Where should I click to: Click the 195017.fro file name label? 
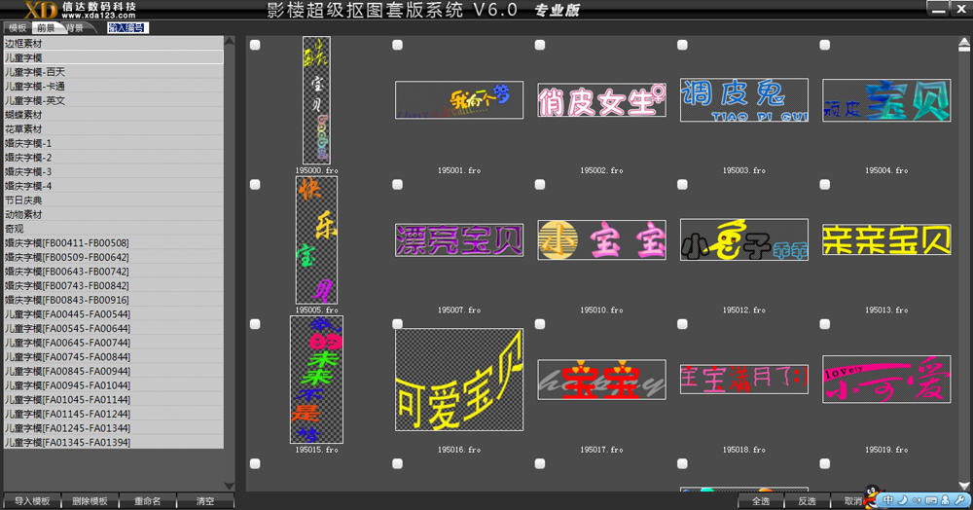coord(602,450)
